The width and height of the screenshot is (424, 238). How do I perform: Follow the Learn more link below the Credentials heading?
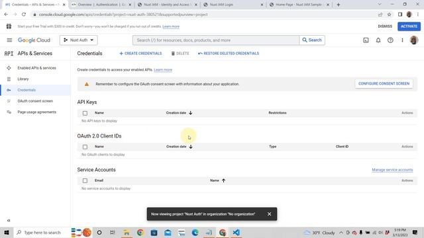pyautogui.click(x=163, y=70)
